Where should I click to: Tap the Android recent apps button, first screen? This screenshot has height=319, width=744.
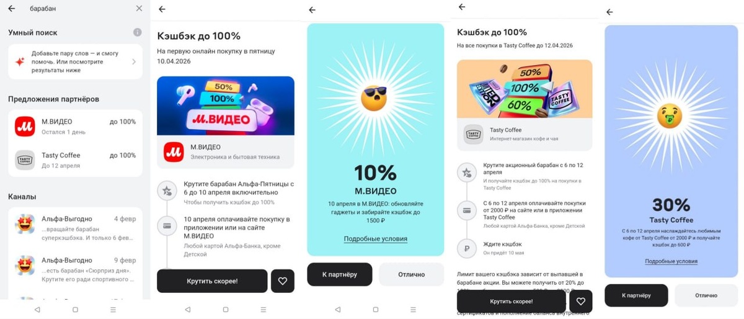click(113, 309)
